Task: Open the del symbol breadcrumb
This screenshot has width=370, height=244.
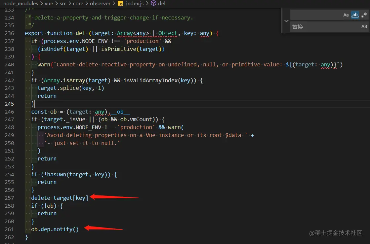Action: 162,4
